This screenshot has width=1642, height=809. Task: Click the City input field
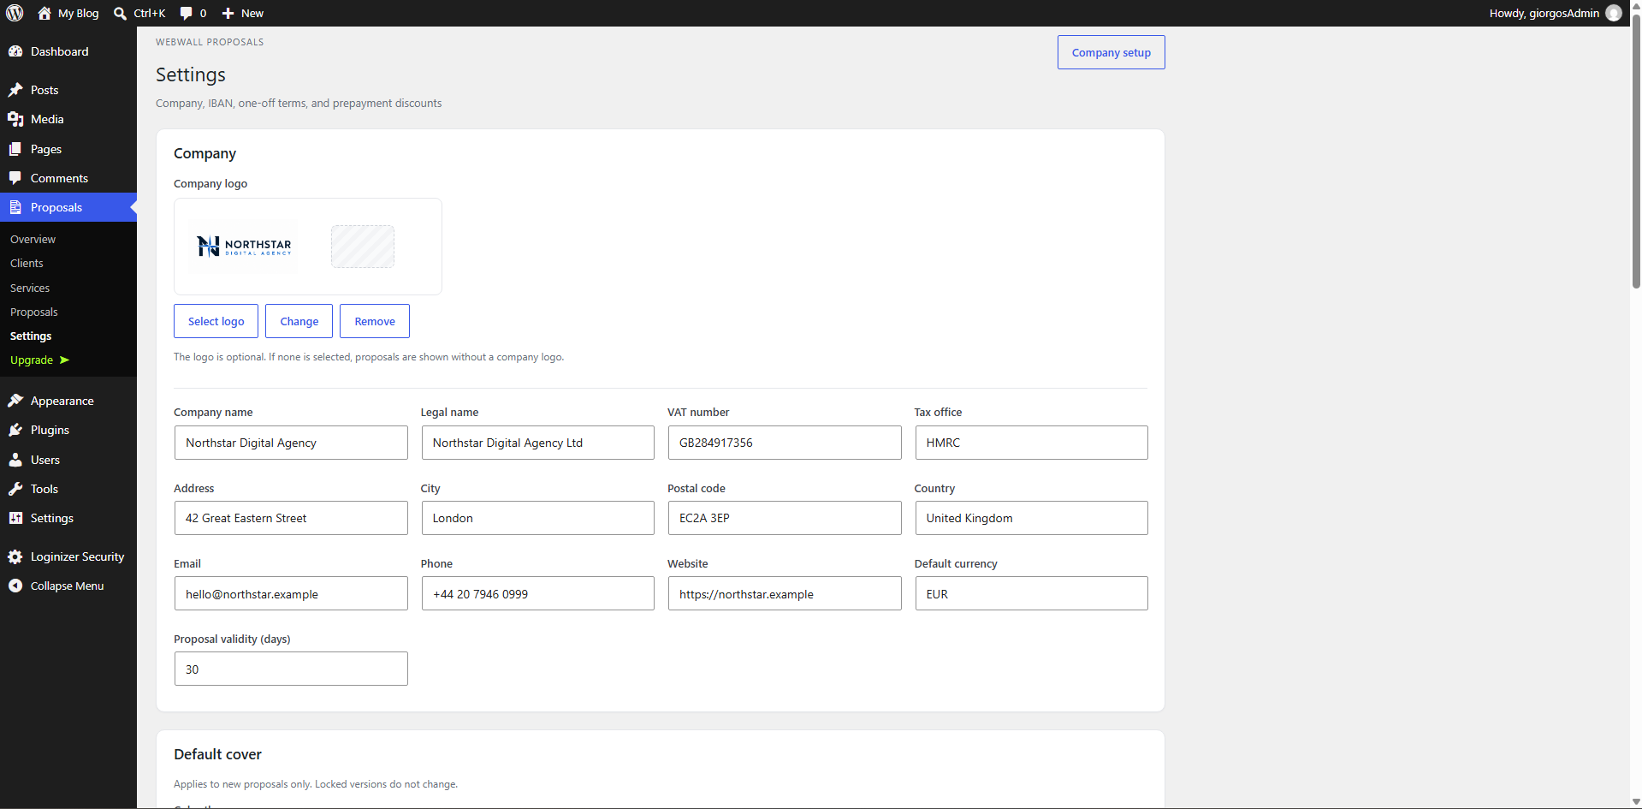pos(537,518)
